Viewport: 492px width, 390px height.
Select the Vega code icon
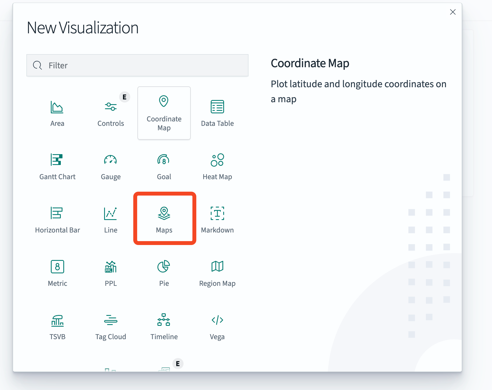tap(217, 320)
